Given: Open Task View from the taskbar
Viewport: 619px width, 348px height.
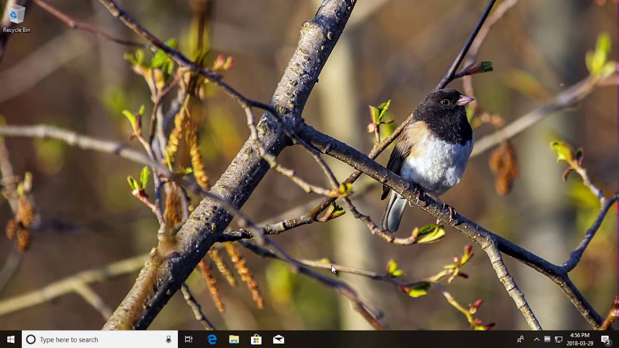Looking at the screenshot, I should click(189, 339).
